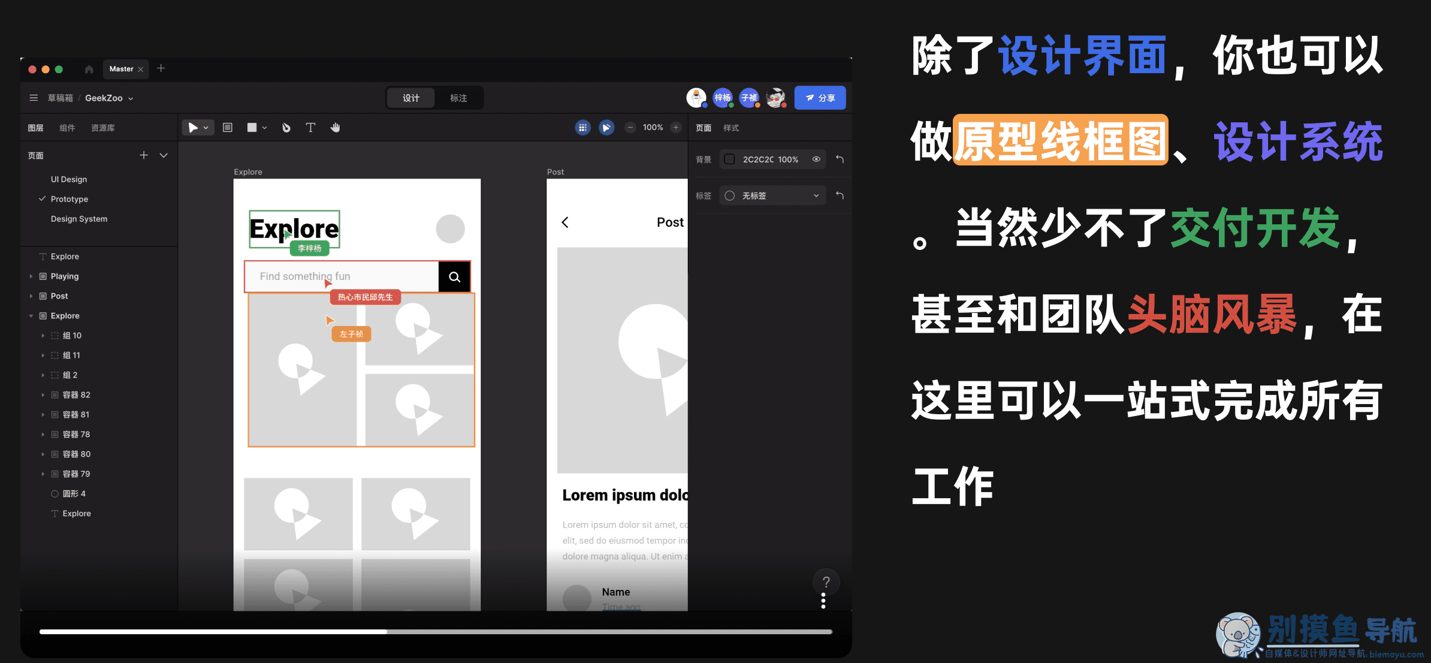This screenshot has height=663, width=1431.
Task: Select the Design System page
Action: click(79, 219)
